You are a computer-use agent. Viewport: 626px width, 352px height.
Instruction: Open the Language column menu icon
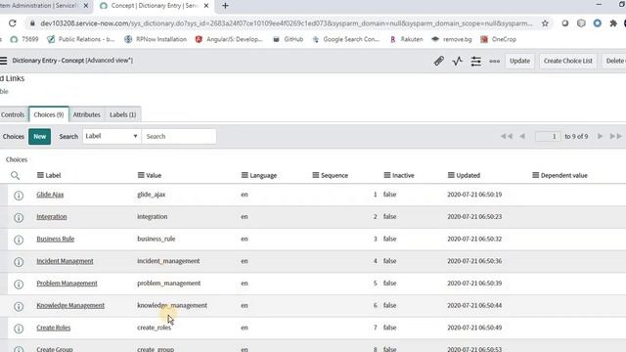click(x=245, y=175)
